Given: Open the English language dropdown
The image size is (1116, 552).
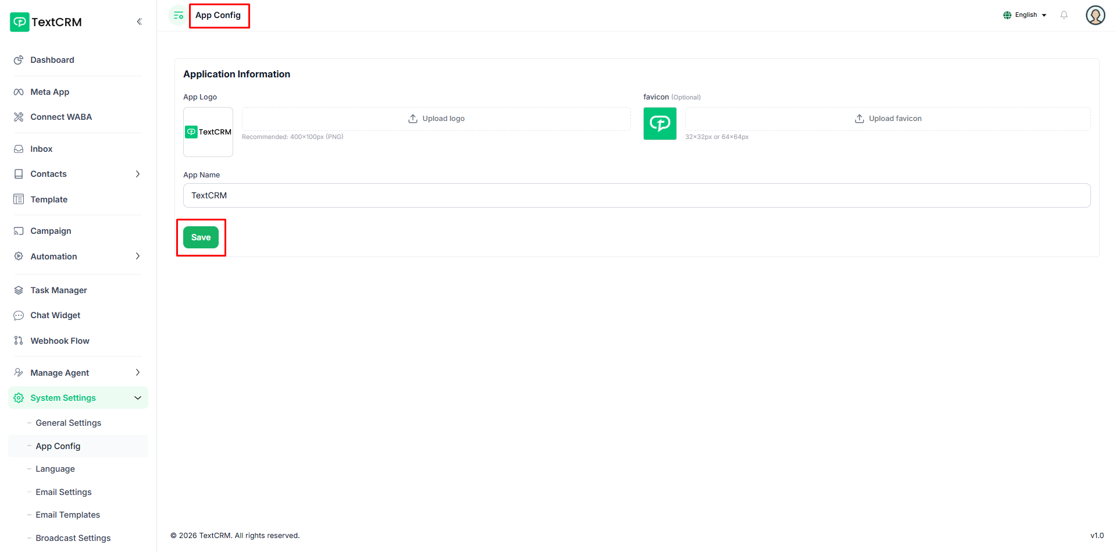Looking at the screenshot, I should (x=1025, y=15).
